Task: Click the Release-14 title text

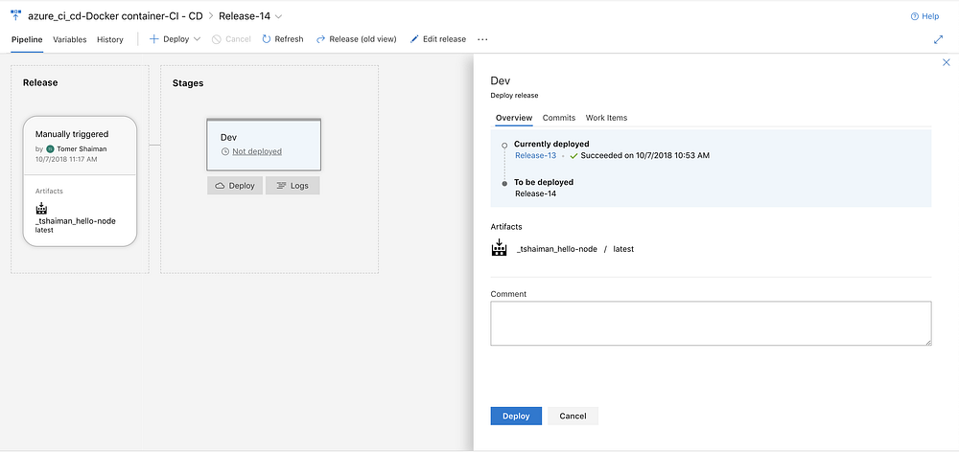Action: (245, 16)
